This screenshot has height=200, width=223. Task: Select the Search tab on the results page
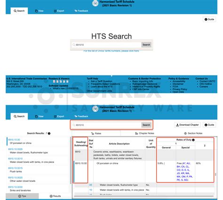point(19,117)
